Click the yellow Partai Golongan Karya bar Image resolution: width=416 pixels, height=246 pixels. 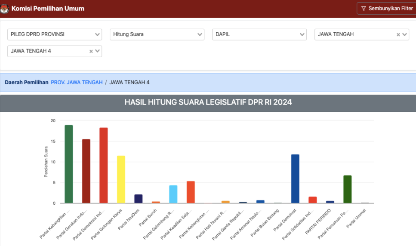point(121,179)
